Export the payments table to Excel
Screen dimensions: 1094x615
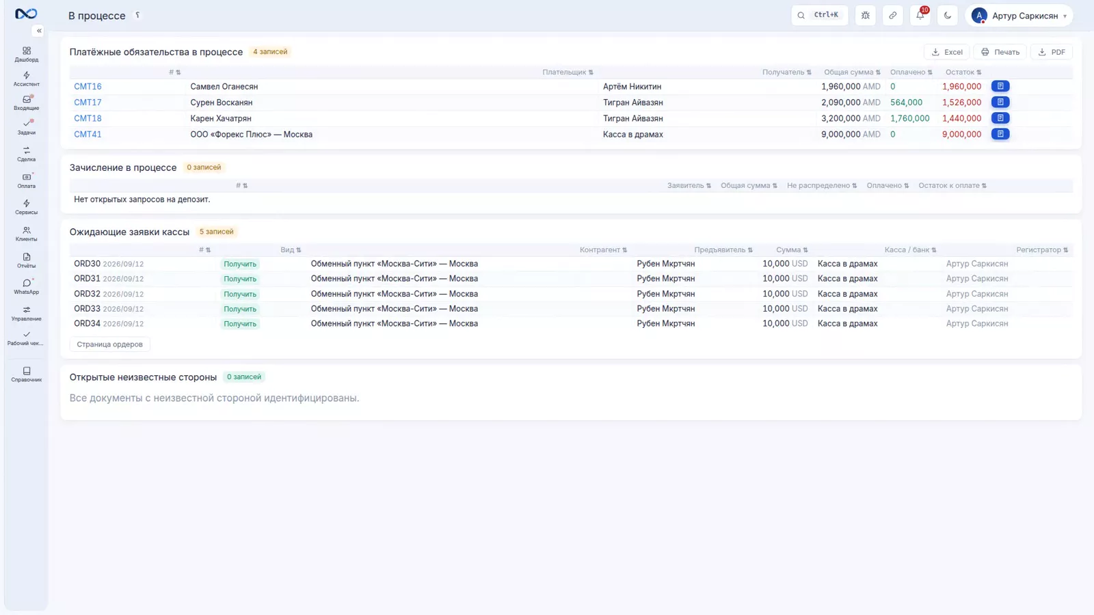(947, 52)
